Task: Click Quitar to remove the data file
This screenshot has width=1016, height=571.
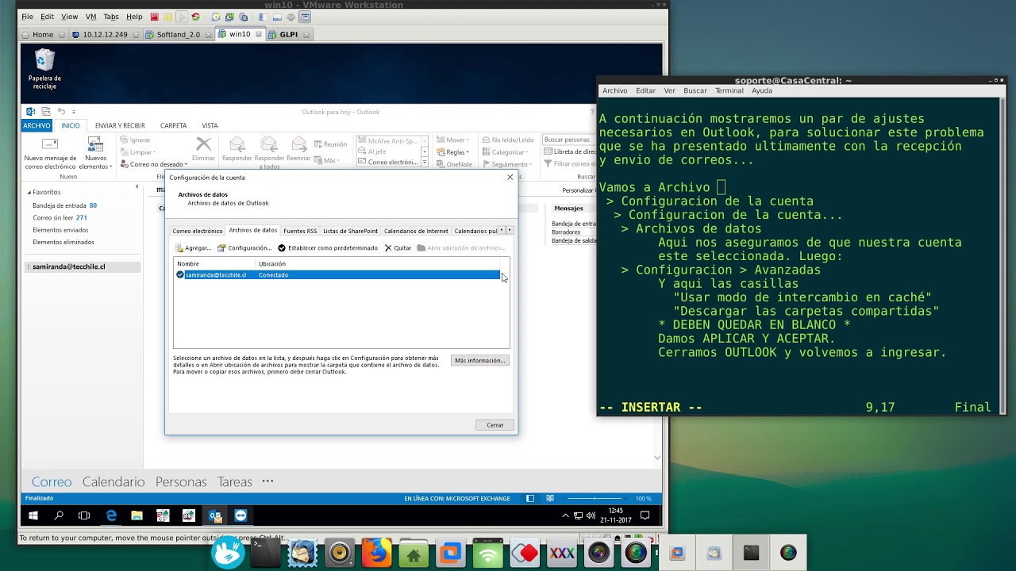Action: [x=398, y=248]
